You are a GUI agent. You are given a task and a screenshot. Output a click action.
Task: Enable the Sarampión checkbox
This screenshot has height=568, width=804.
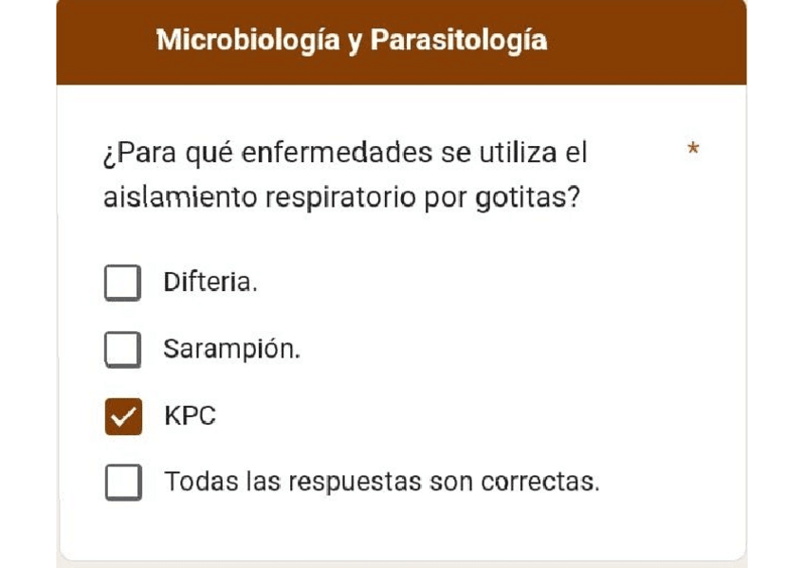click(122, 349)
